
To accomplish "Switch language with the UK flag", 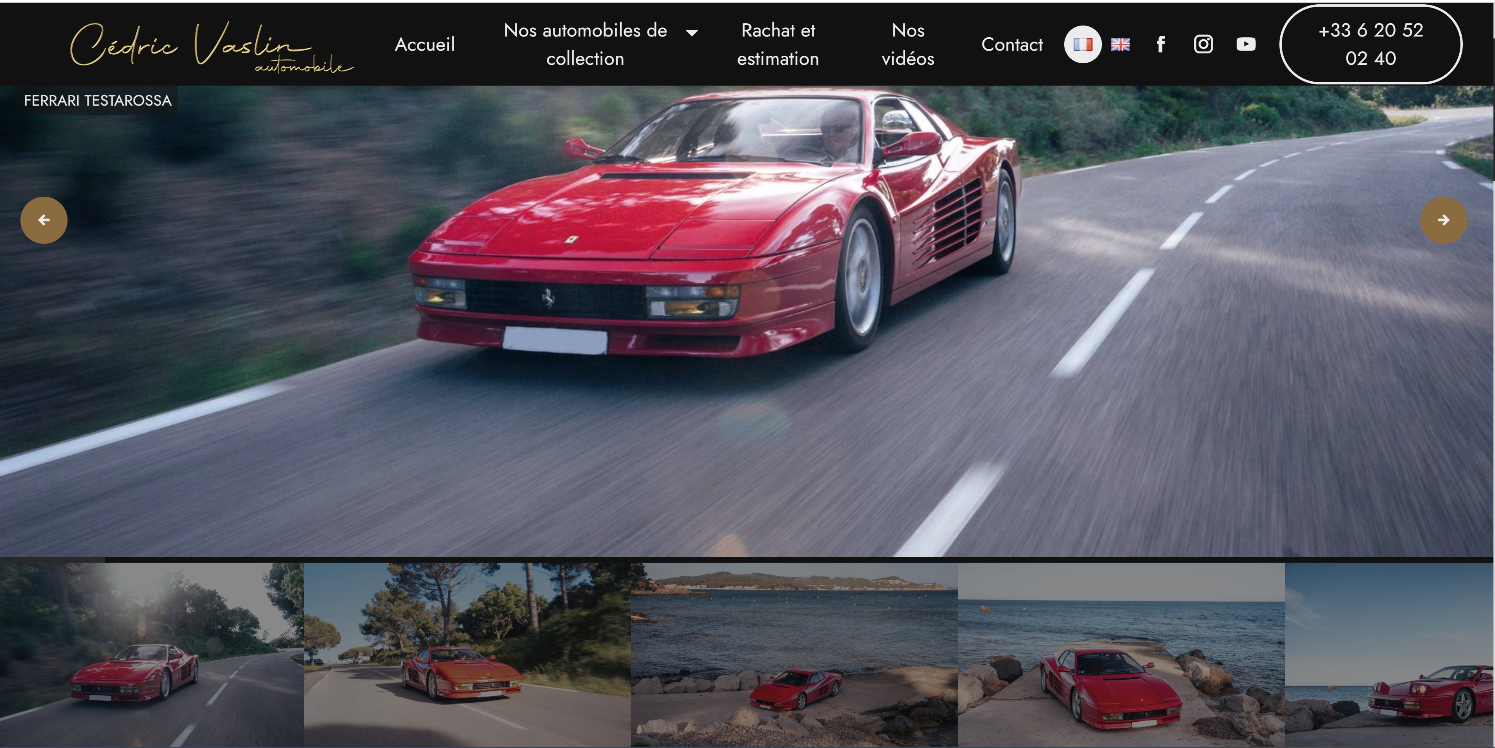I will pos(1120,44).
